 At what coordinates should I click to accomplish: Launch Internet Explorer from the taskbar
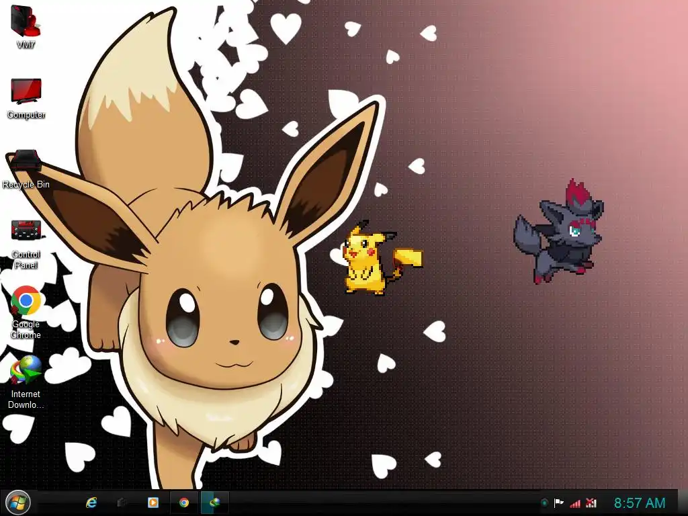[91, 503]
